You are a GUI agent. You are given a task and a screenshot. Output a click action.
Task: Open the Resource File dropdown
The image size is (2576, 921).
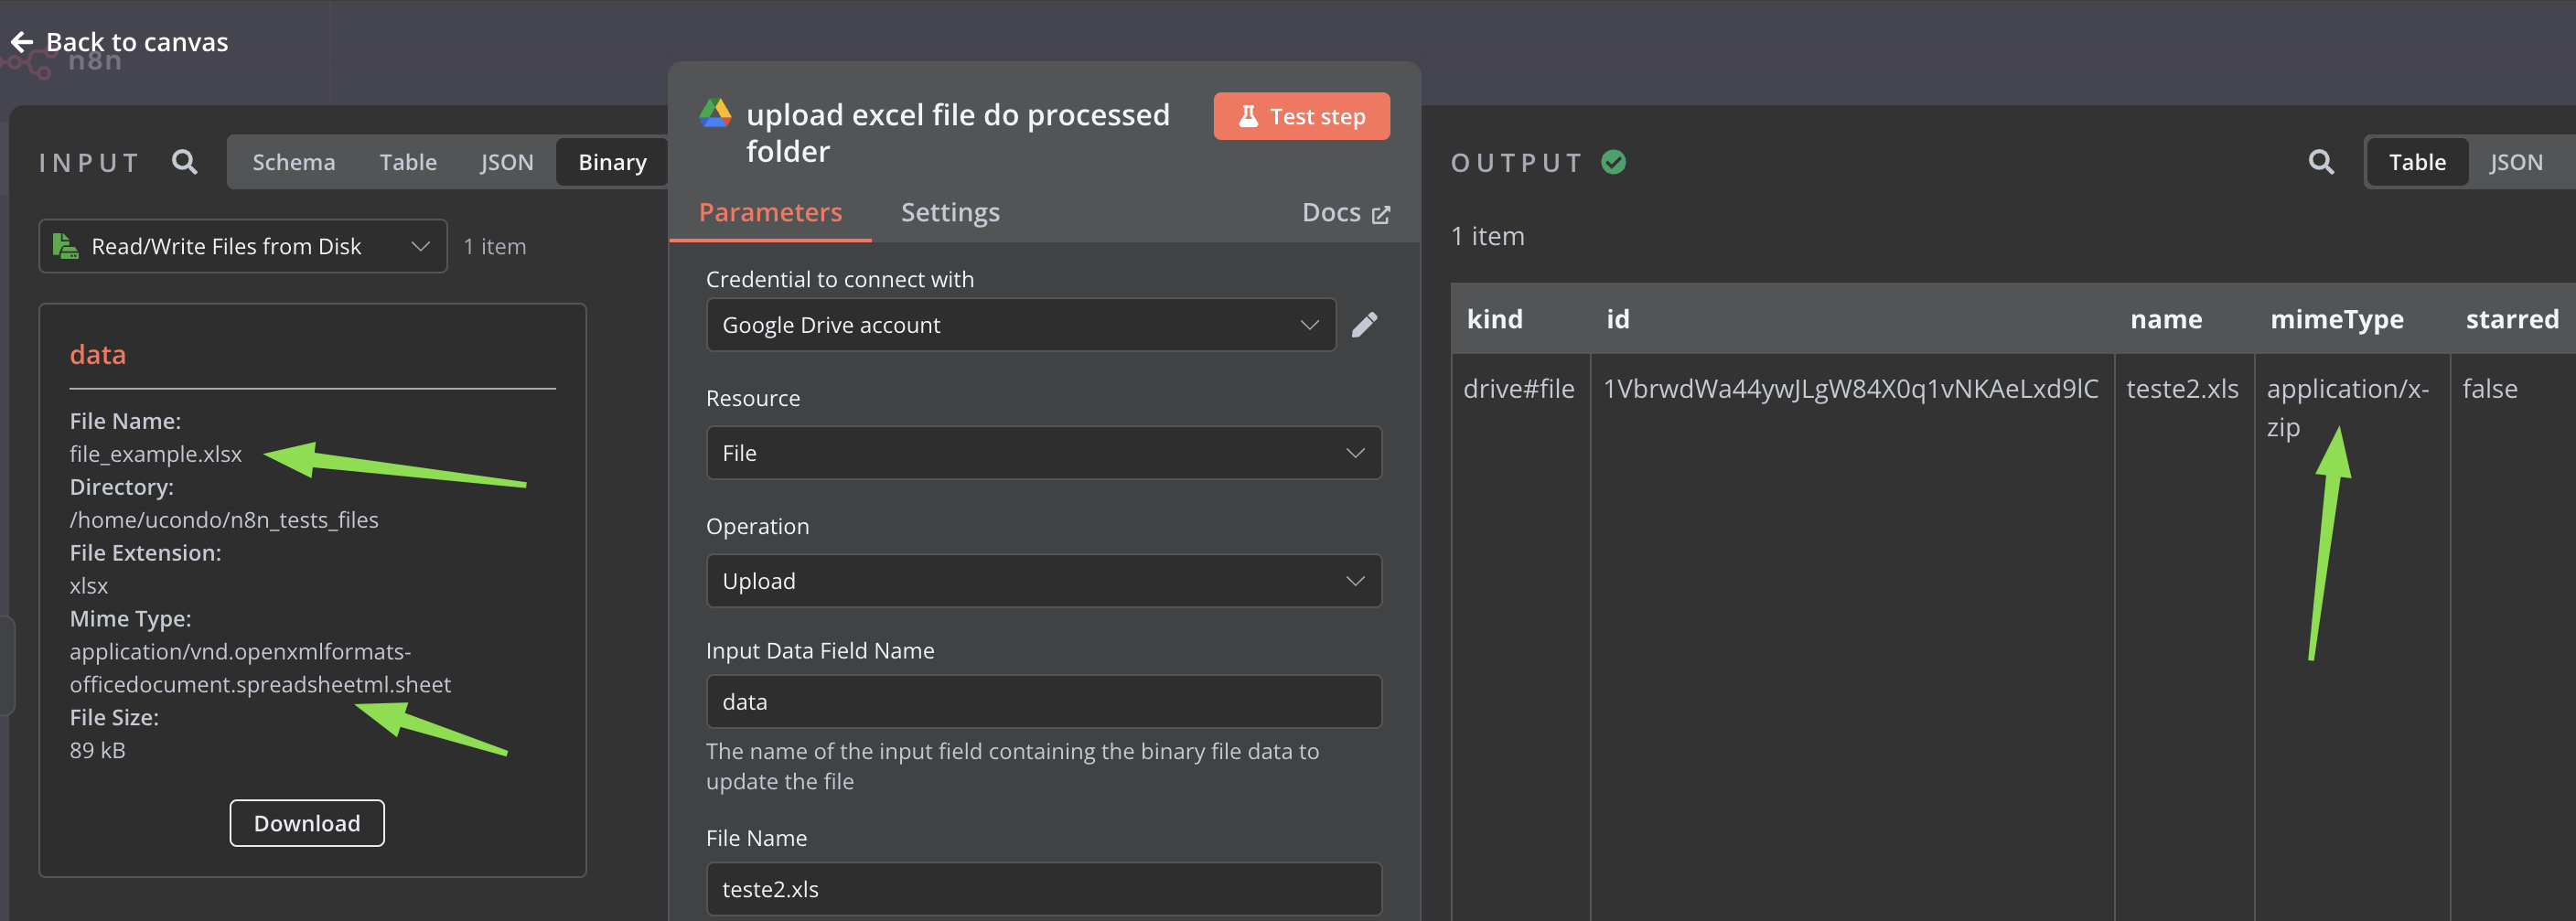pyautogui.click(x=1044, y=453)
